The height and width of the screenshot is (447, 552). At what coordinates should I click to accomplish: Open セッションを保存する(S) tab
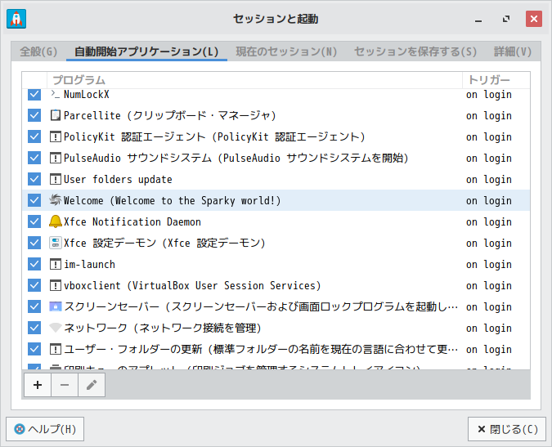(415, 51)
